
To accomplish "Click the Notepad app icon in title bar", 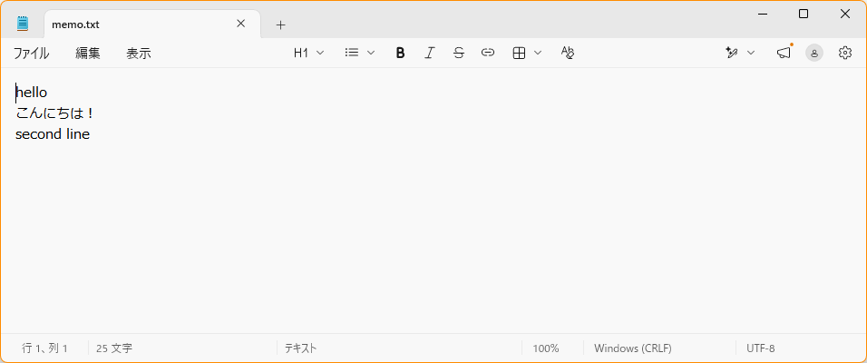I will (x=23, y=24).
